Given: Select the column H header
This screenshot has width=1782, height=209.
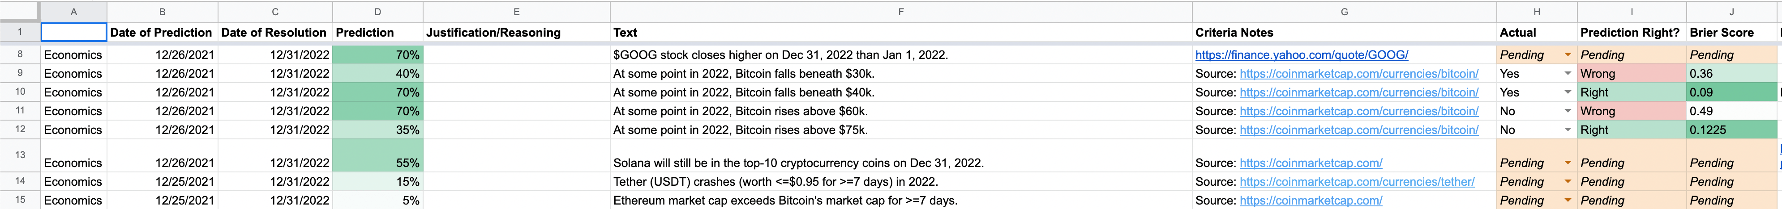Looking at the screenshot, I should point(1537,12).
